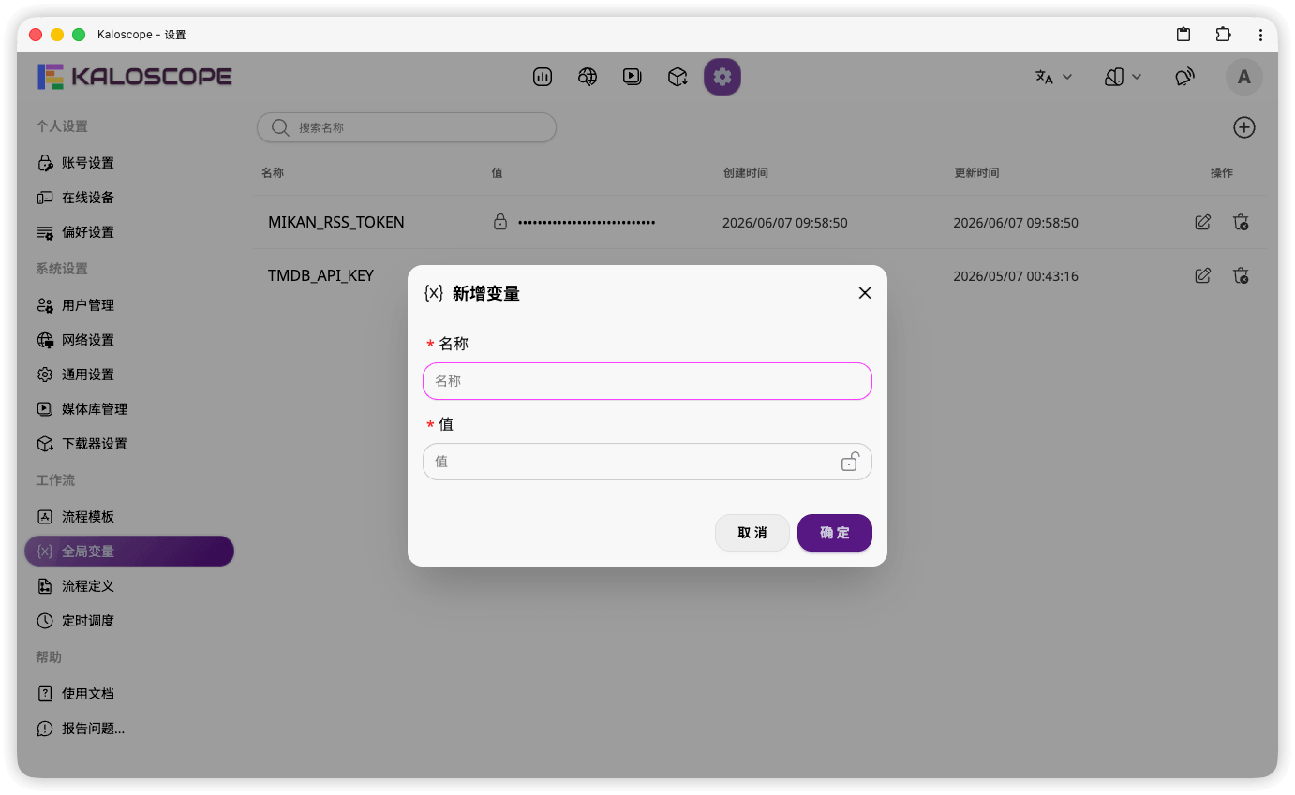Click the lock icon beside MIKAN_RSS_TOKEN value
The width and height of the screenshot is (1295, 795).
coord(500,223)
